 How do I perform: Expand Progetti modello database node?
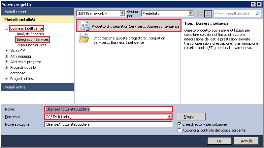6,67
